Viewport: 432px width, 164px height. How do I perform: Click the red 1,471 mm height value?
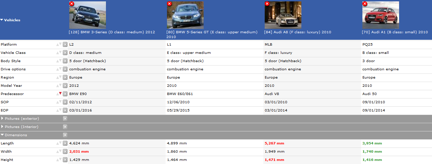click(x=274, y=160)
